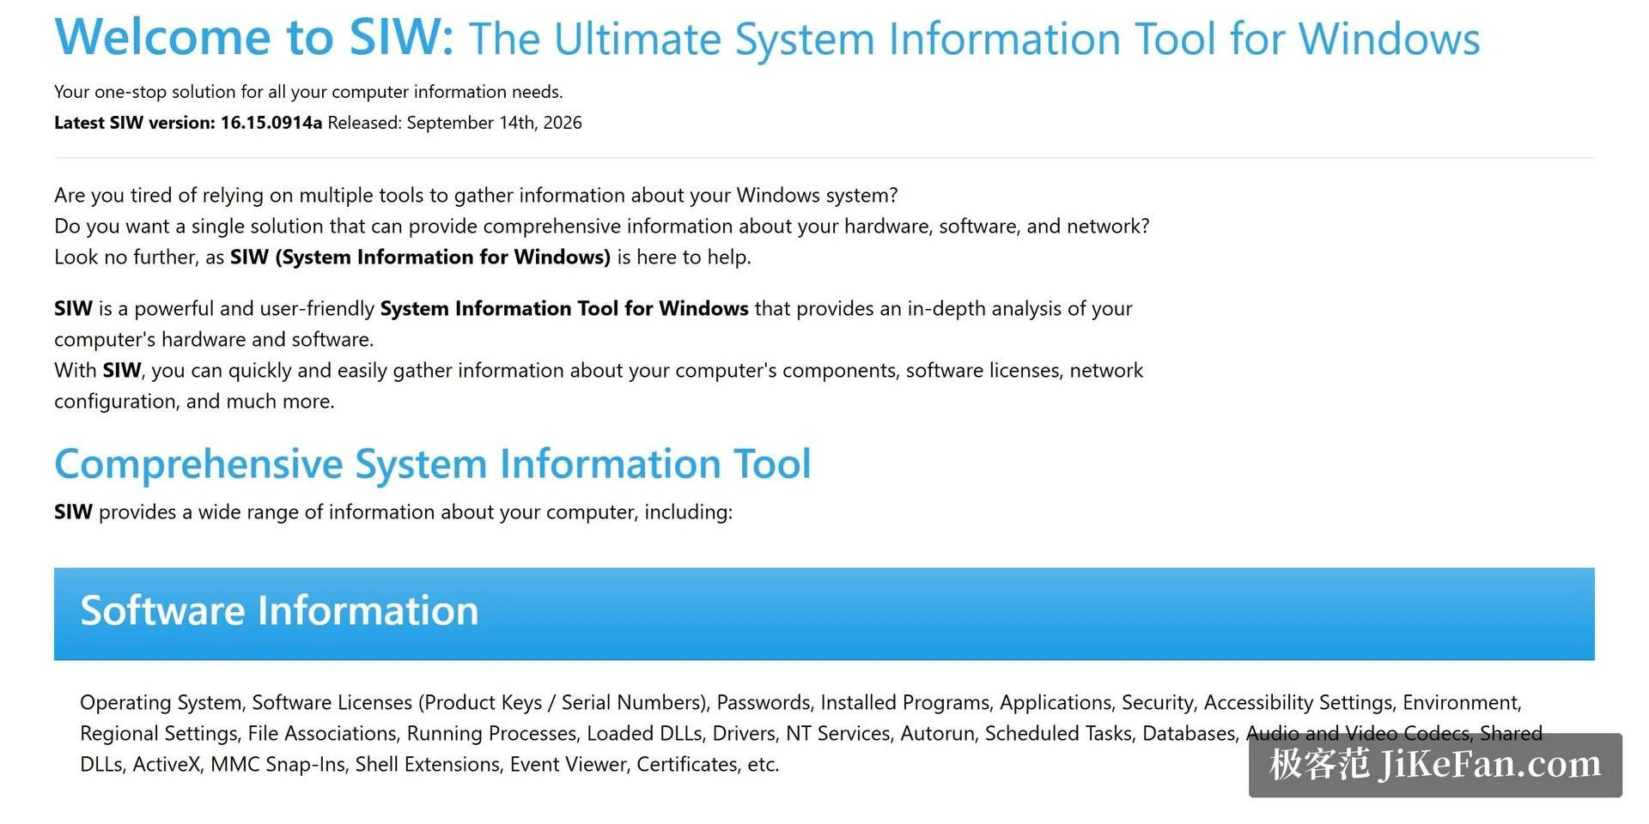Click the bold 'System Information Tool for Windows' phrase
This screenshot has width=1649, height=824.
point(564,309)
